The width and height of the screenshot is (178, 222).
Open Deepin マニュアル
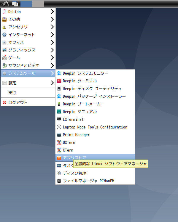(95, 112)
